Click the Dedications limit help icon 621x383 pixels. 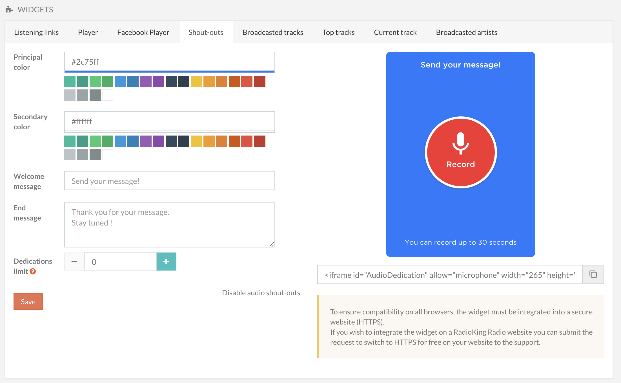[33, 271]
